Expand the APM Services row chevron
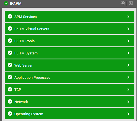This screenshot has width=137, height=121. [x=128, y=17]
